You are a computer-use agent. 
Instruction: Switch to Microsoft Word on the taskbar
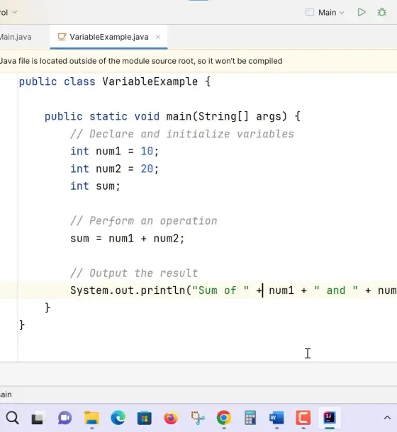[x=276, y=418]
